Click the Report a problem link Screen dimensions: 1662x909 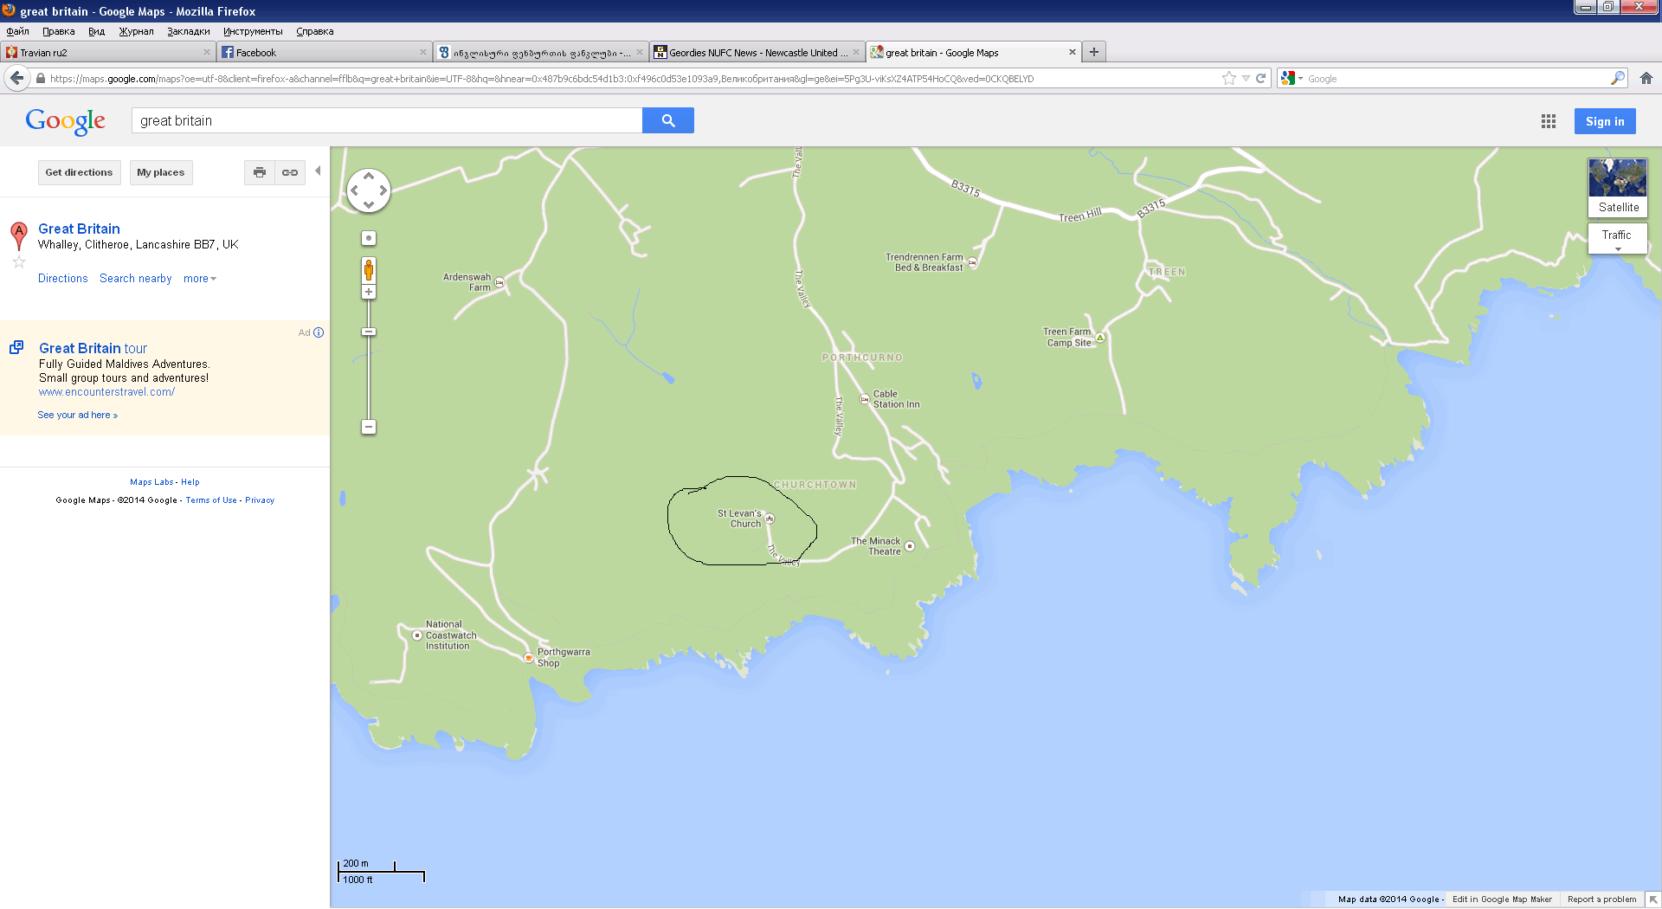tap(1601, 899)
